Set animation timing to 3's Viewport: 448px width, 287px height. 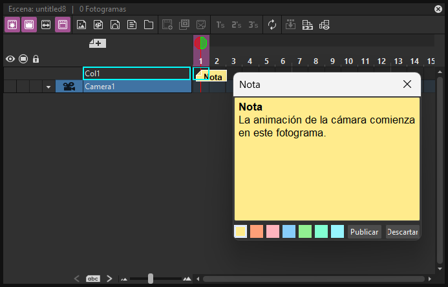coord(253,25)
